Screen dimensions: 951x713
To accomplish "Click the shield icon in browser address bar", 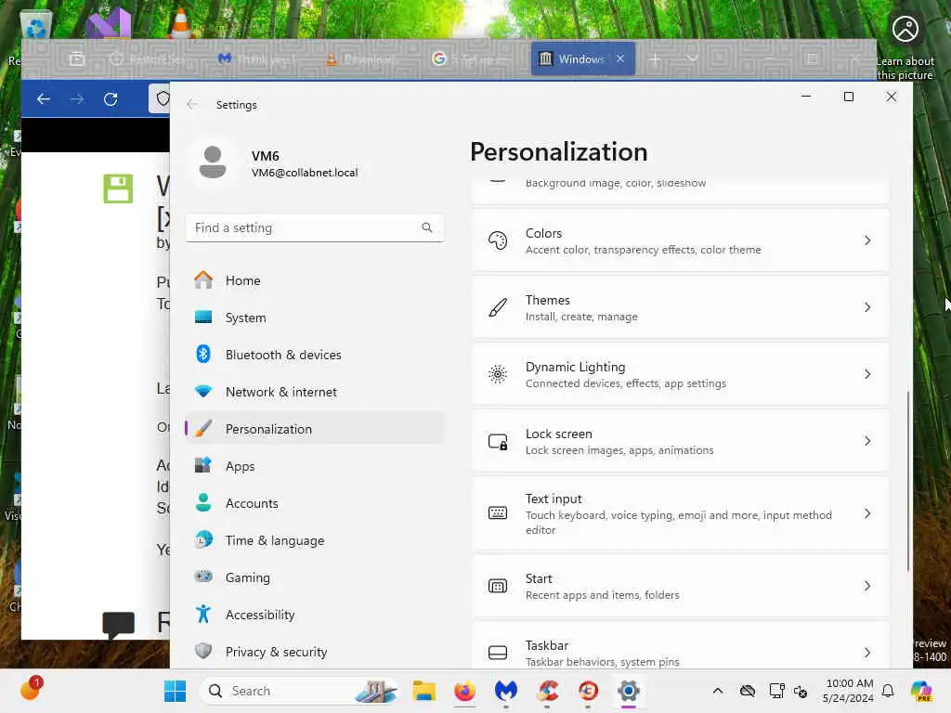I will point(163,98).
